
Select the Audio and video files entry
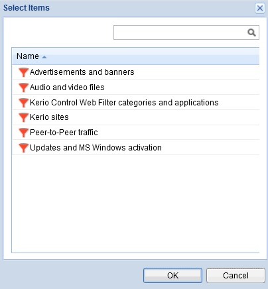(135, 87)
